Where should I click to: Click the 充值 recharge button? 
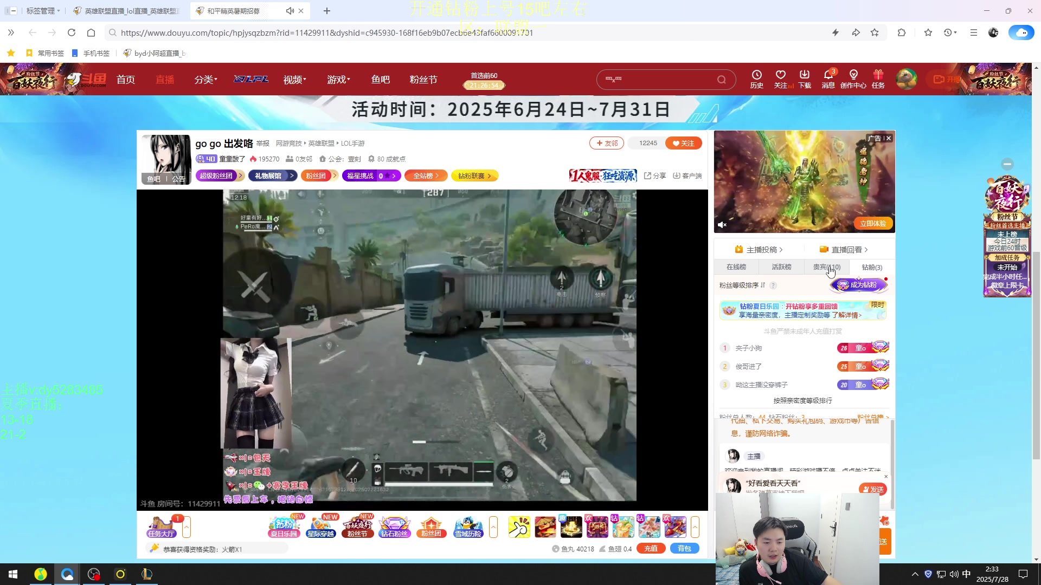[651, 549]
